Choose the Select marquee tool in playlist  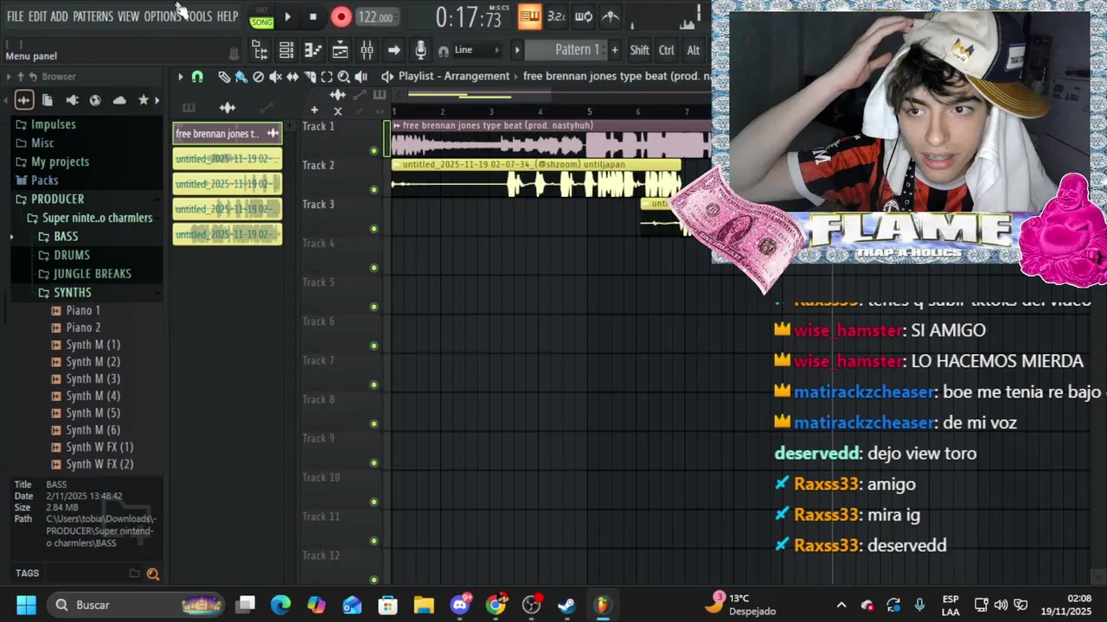327,77
